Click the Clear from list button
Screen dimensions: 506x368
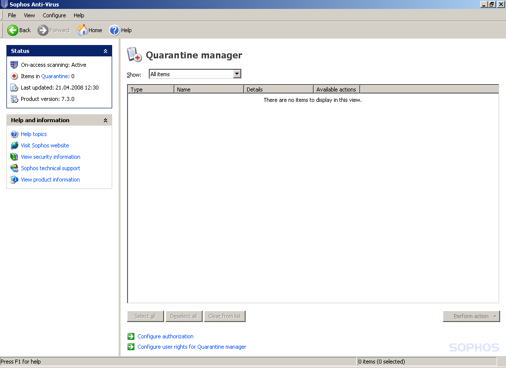click(x=225, y=316)
